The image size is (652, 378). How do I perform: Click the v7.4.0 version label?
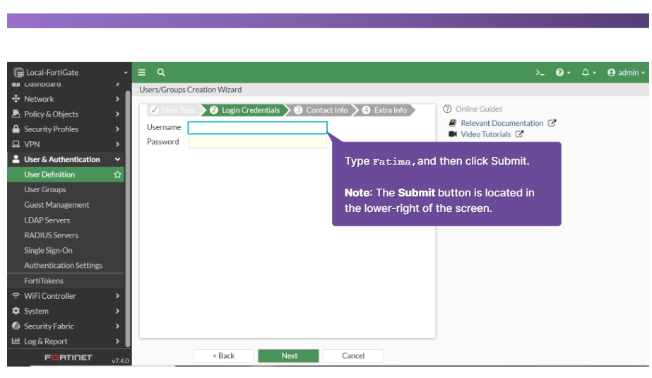(x=120, y=360)
